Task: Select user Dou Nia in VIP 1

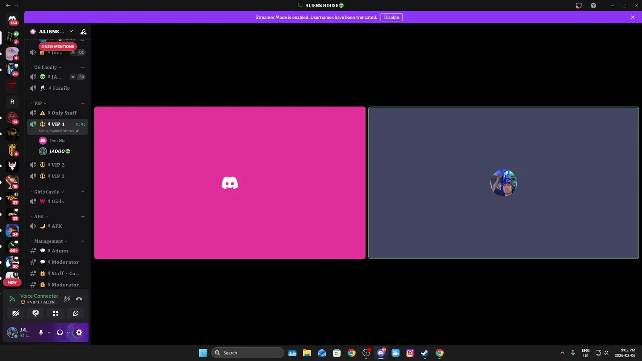Action: tap(57, 141)
